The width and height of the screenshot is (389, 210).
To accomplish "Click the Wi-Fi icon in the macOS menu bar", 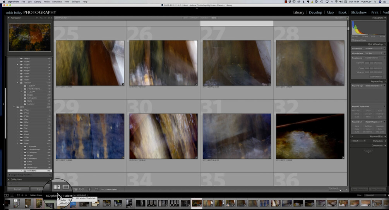I will point(336,2).
